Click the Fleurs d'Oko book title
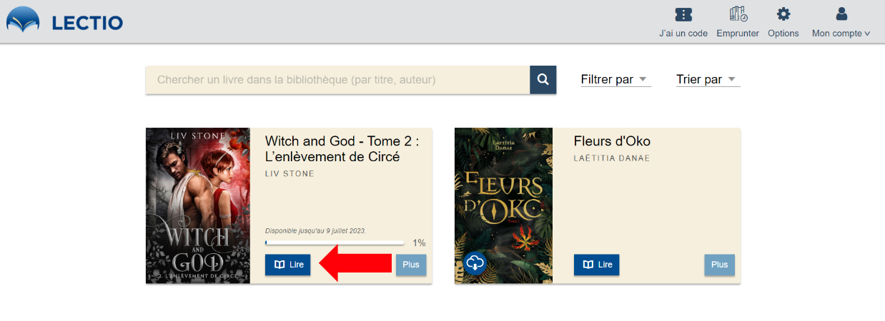885x321 pixels. point(612,141)
